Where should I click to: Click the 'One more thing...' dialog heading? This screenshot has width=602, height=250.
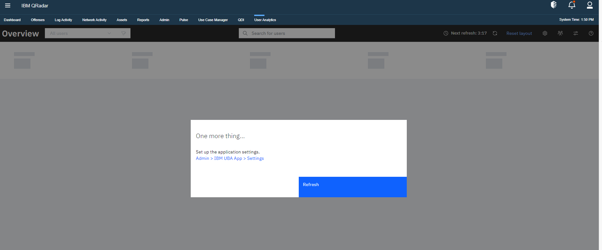[x=220, y=136]
